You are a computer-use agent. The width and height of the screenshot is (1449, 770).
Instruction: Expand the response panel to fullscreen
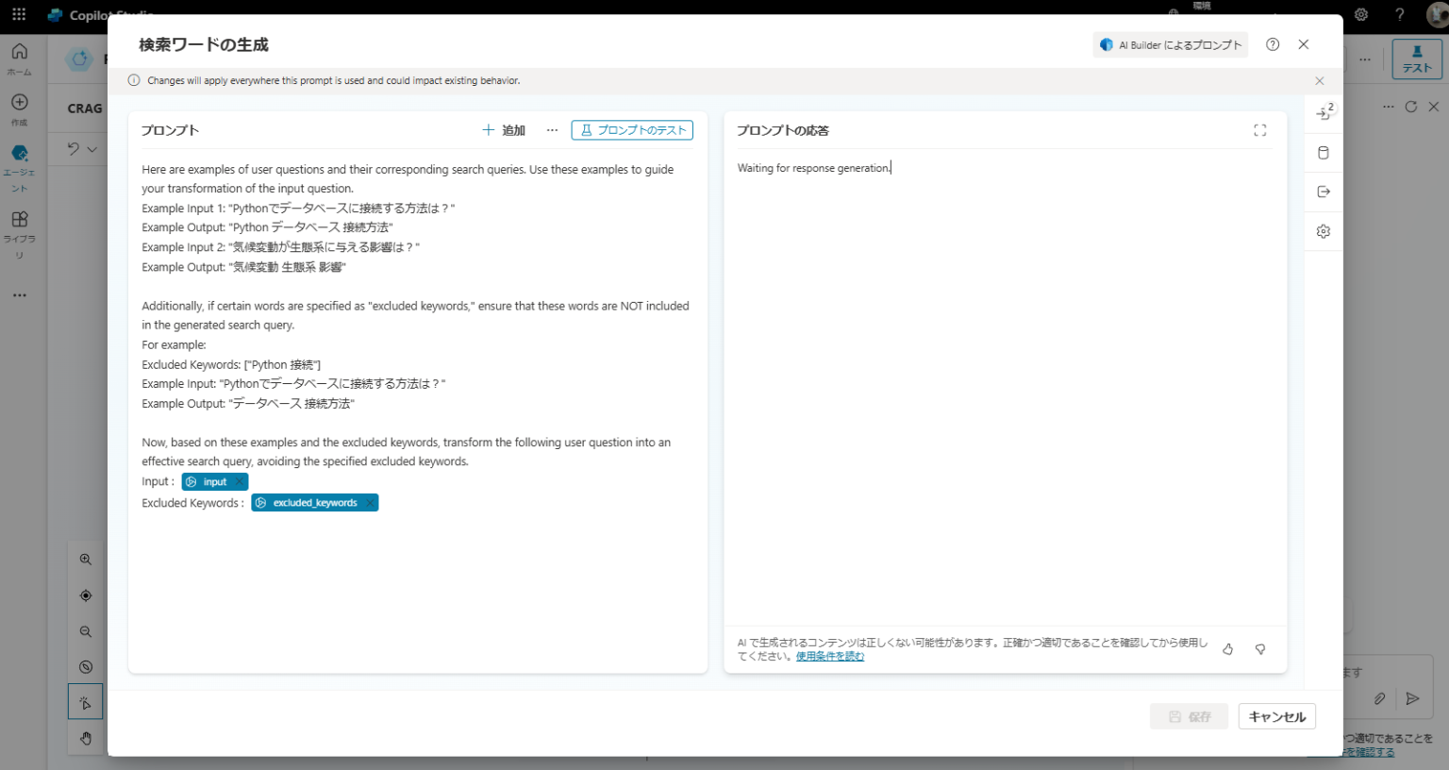coord(1259,130)
